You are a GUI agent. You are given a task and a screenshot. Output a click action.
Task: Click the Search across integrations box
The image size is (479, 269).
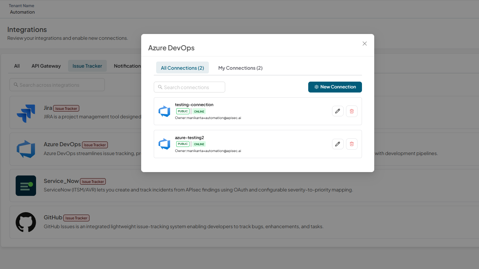[57, 85]
